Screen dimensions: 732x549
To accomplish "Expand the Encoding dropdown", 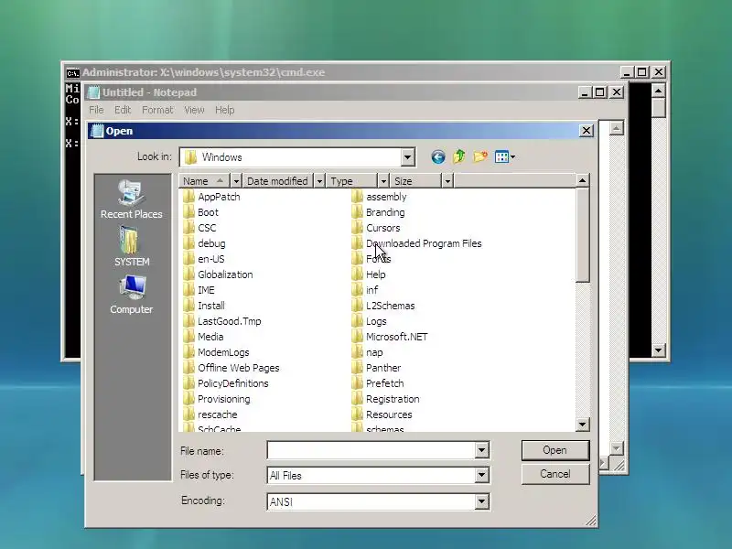I will 481,501.
